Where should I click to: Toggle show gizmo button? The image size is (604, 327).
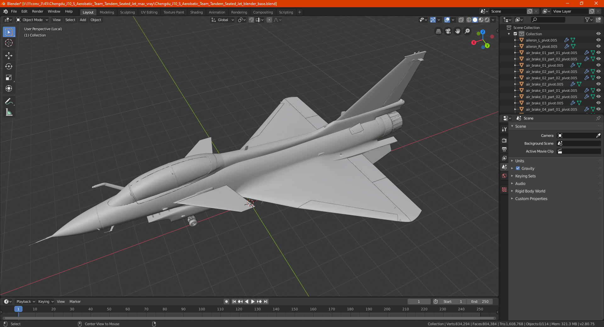[433, 20]
